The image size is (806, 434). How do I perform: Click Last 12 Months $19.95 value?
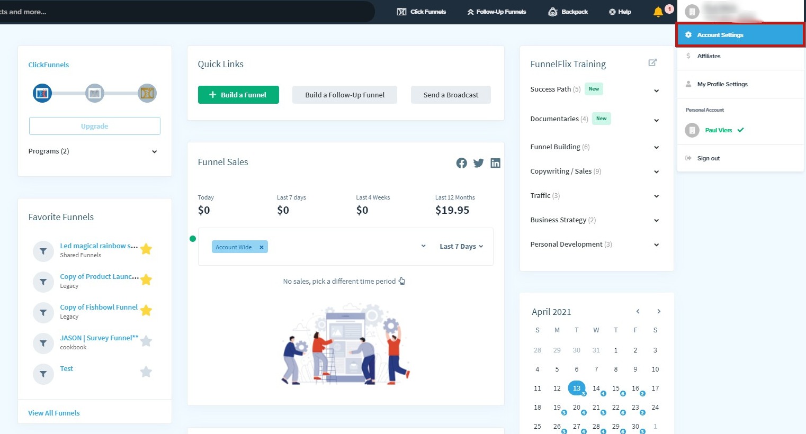click(x=452, y=211)
